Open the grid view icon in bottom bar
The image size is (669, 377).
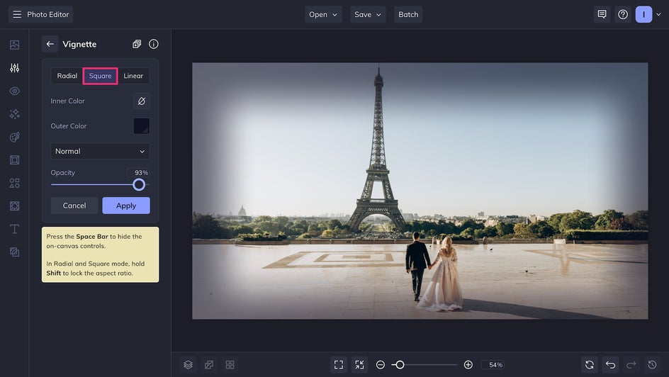pos(230,365)
